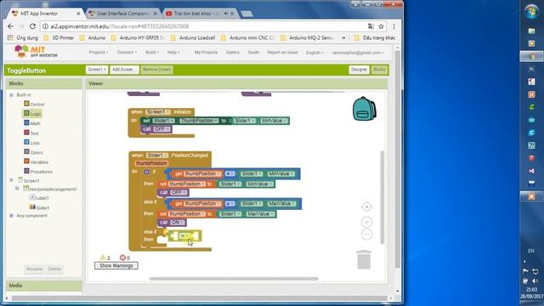Open the Text blocks drawer
This screenshot has width=544, height=306.
point(31,133)
